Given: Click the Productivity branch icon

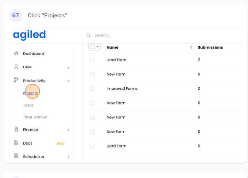Looking at the screenshot, I should click(16, 80).
